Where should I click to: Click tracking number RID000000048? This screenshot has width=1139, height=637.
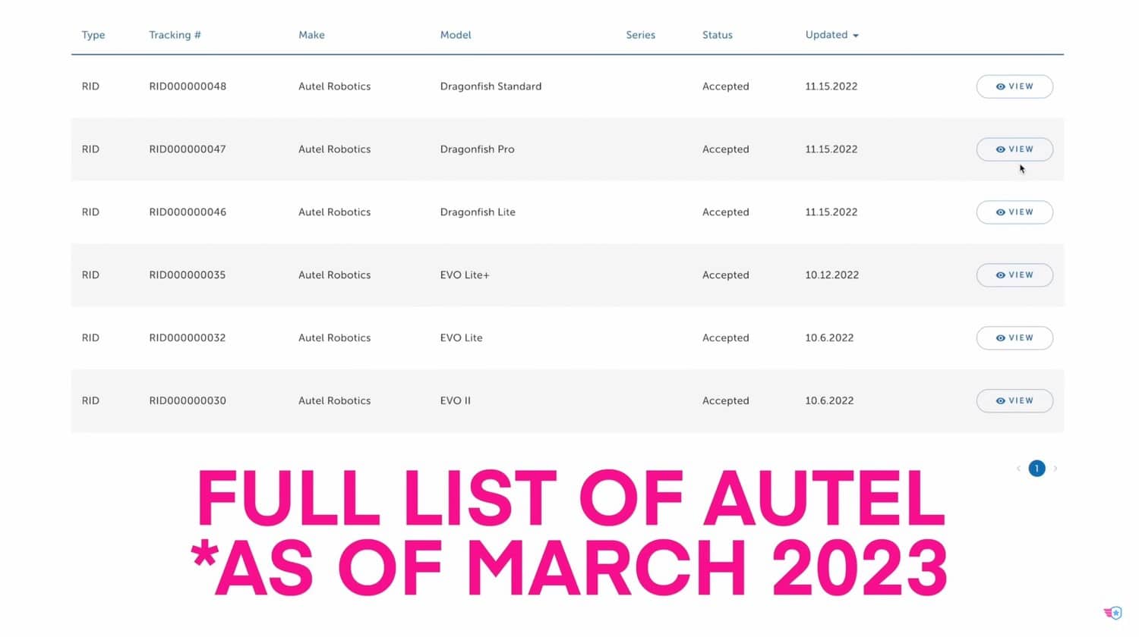[x=188, y=86]
